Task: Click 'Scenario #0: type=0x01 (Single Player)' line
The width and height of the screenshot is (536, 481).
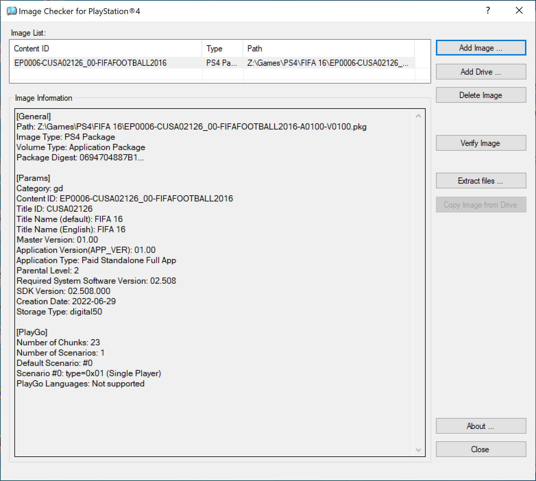Action: pos(89,373)
